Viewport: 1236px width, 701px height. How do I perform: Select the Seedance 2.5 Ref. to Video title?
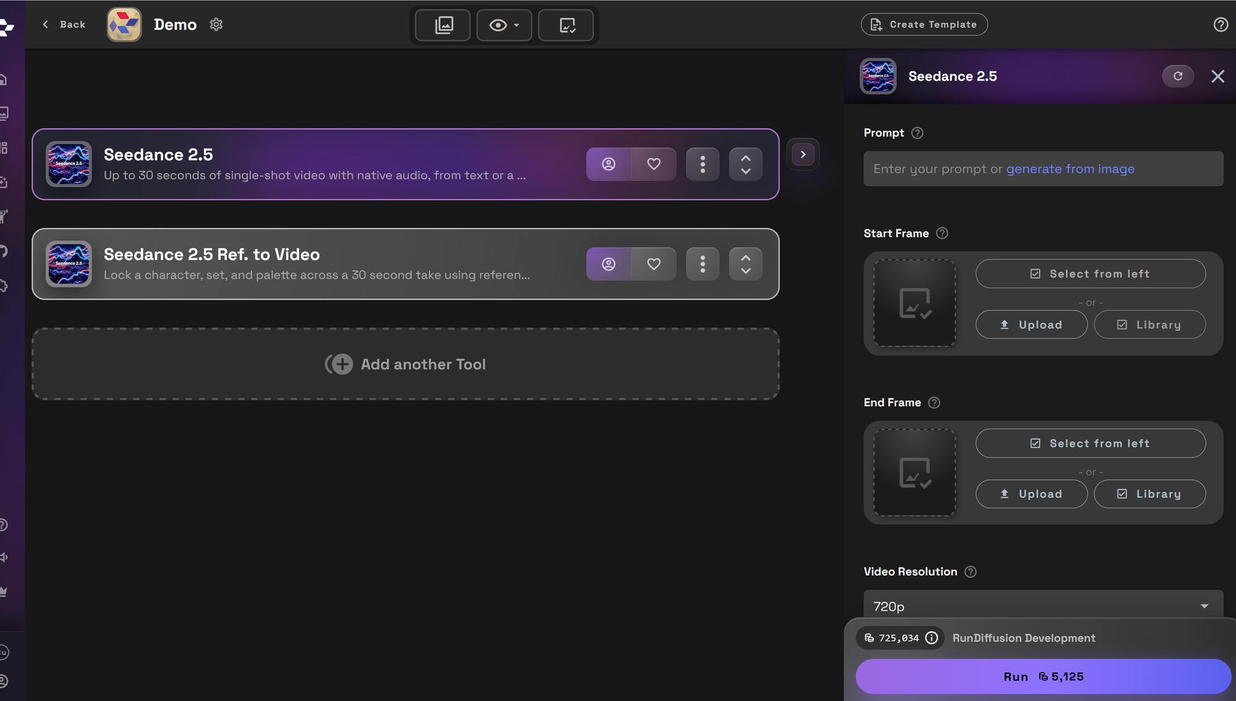[x=212, y=254]
